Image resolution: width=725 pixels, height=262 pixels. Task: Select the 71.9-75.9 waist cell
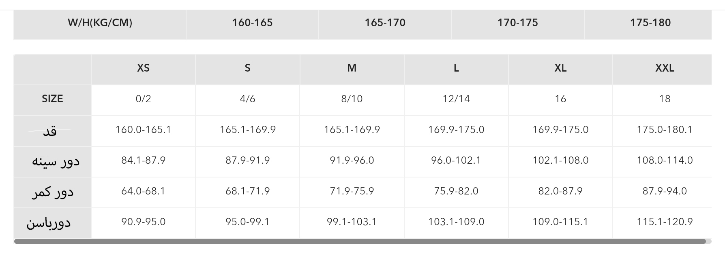(x=352, y=191)
